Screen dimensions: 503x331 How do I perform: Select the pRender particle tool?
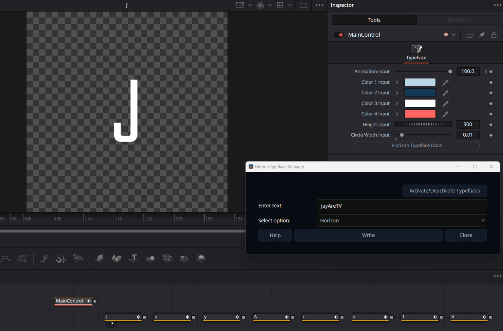[x=78, y=258]
